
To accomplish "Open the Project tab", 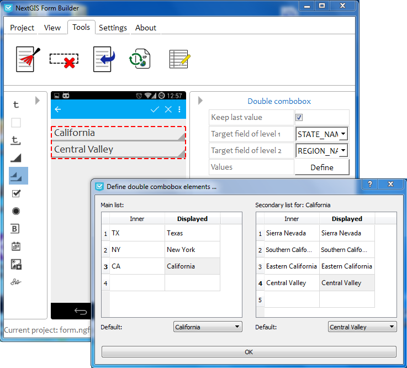I will (22, 28).
